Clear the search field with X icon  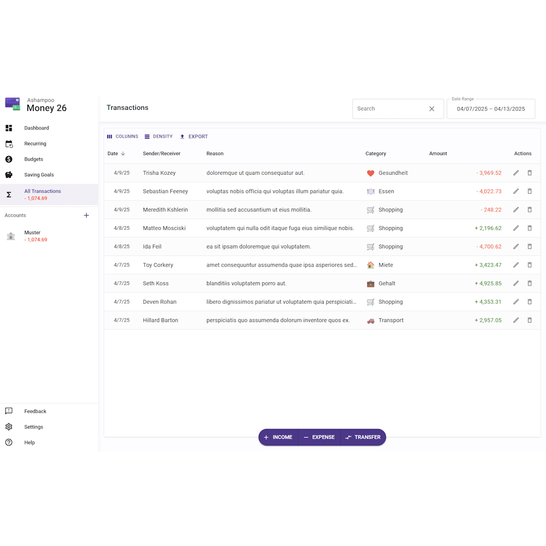pos(432,109)
